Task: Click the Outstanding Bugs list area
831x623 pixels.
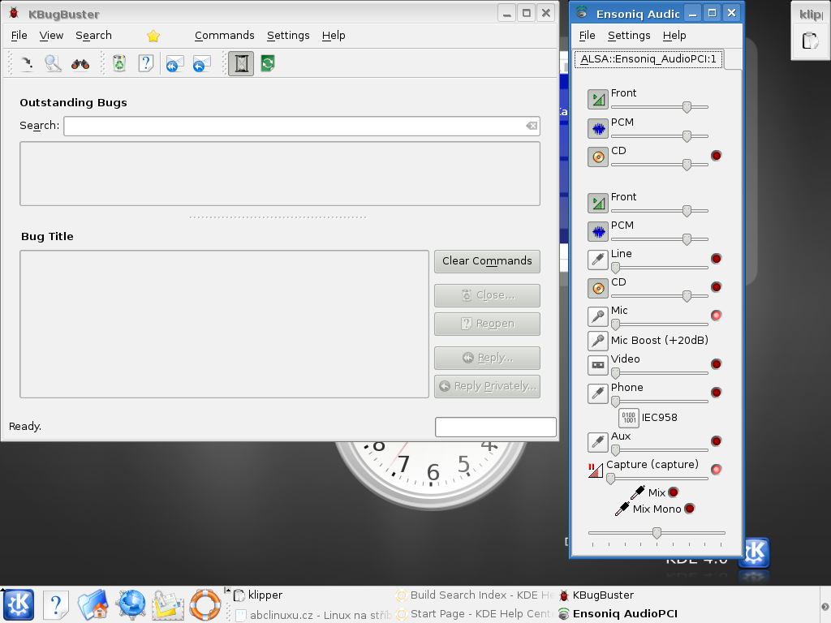Action: click(x=280, y=174)
